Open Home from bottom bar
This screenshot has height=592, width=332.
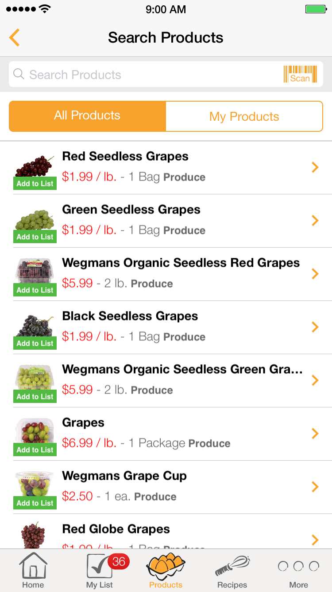(33, 570)
